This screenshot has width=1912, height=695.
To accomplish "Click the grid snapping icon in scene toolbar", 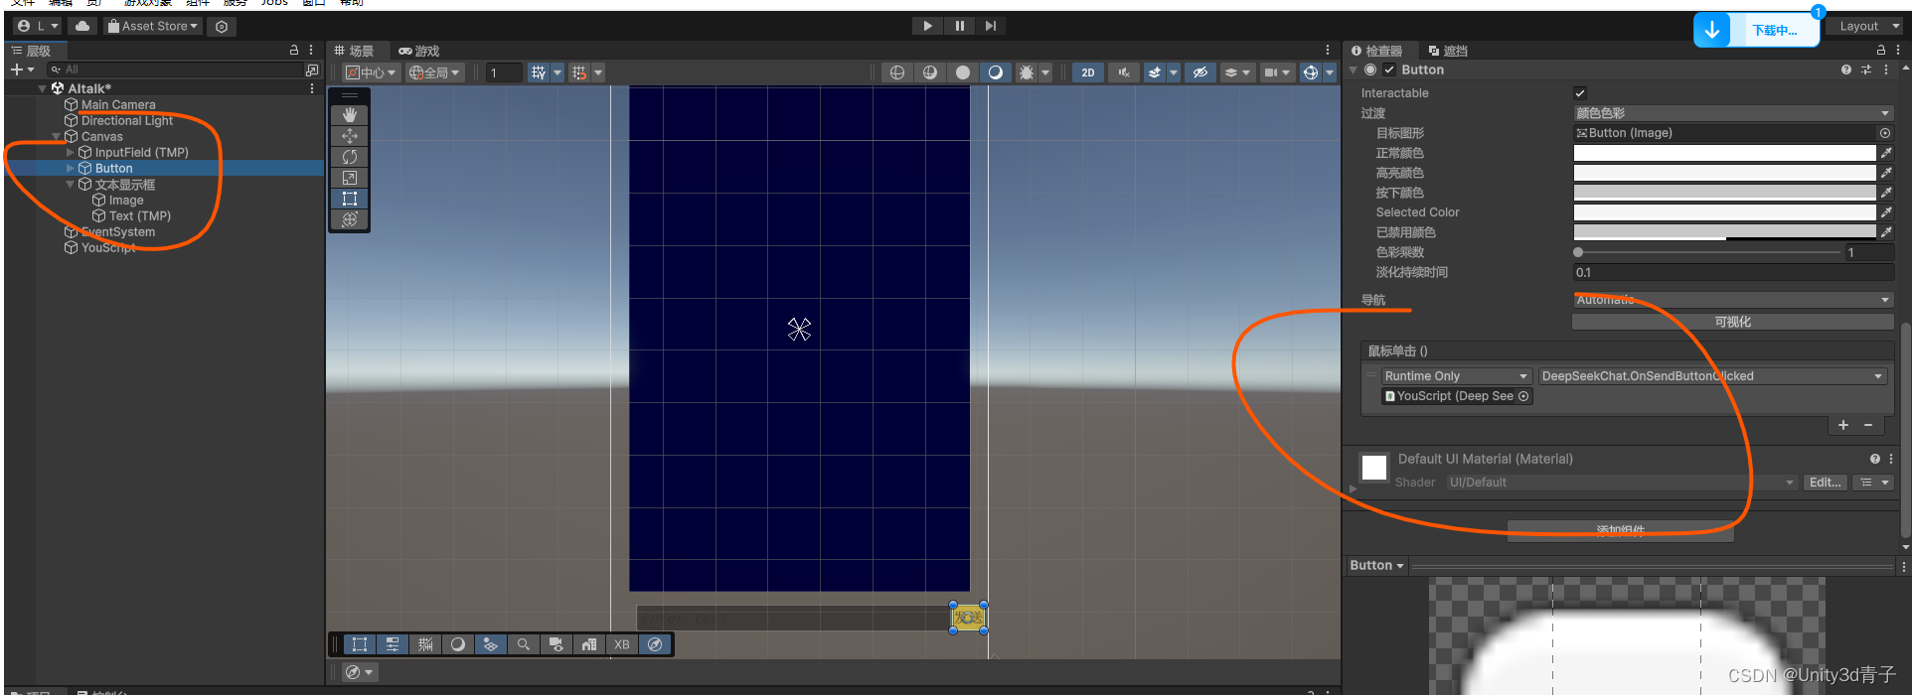I will (539, 72).
